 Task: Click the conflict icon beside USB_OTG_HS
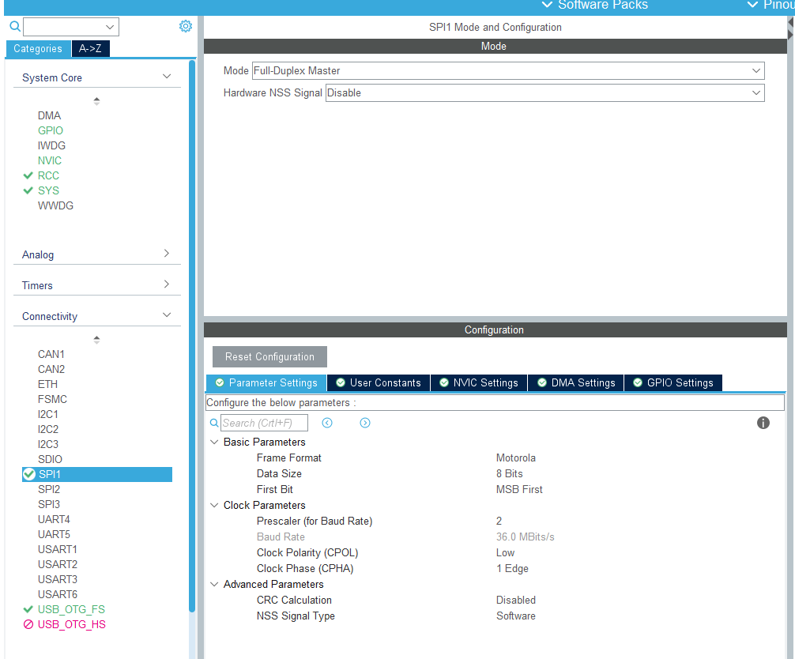(x=28, y=624)
